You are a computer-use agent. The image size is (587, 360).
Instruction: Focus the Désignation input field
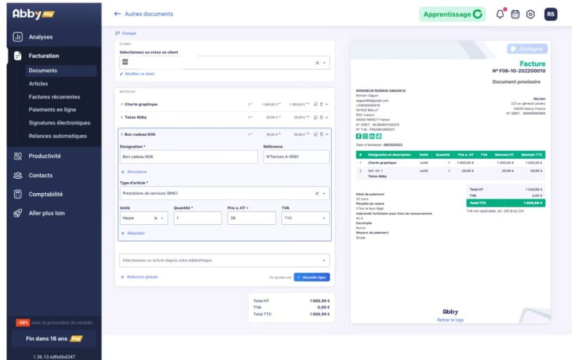pos(189,157)
